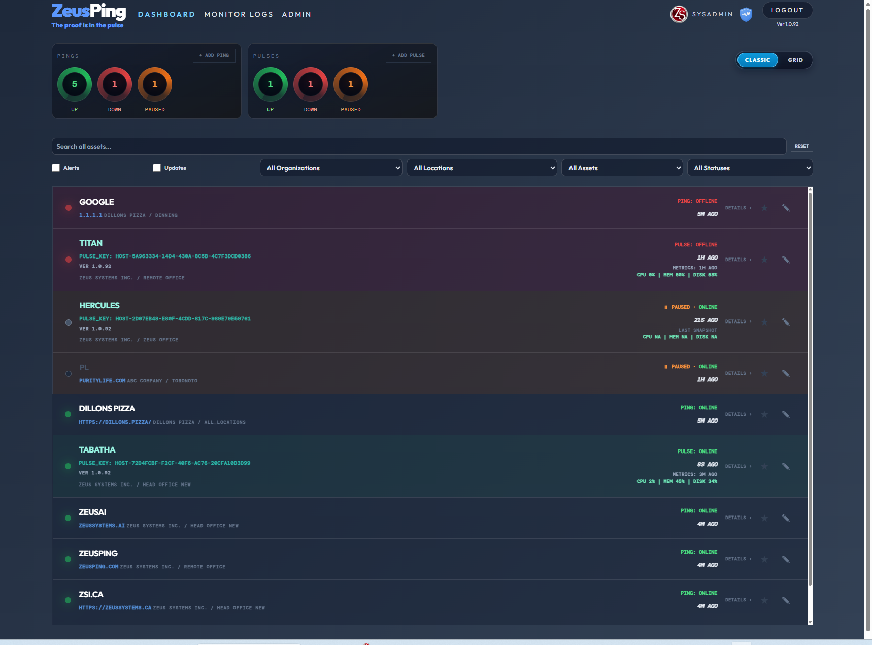872x645 pixels.
Task: Open the All Organizations dropdown
Action: (x=331, y=168)
